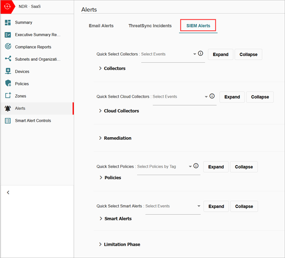Click the red NDR SaaS logo icon
Image resolution: width=285 pixels, height=258 pixels.
7,7
